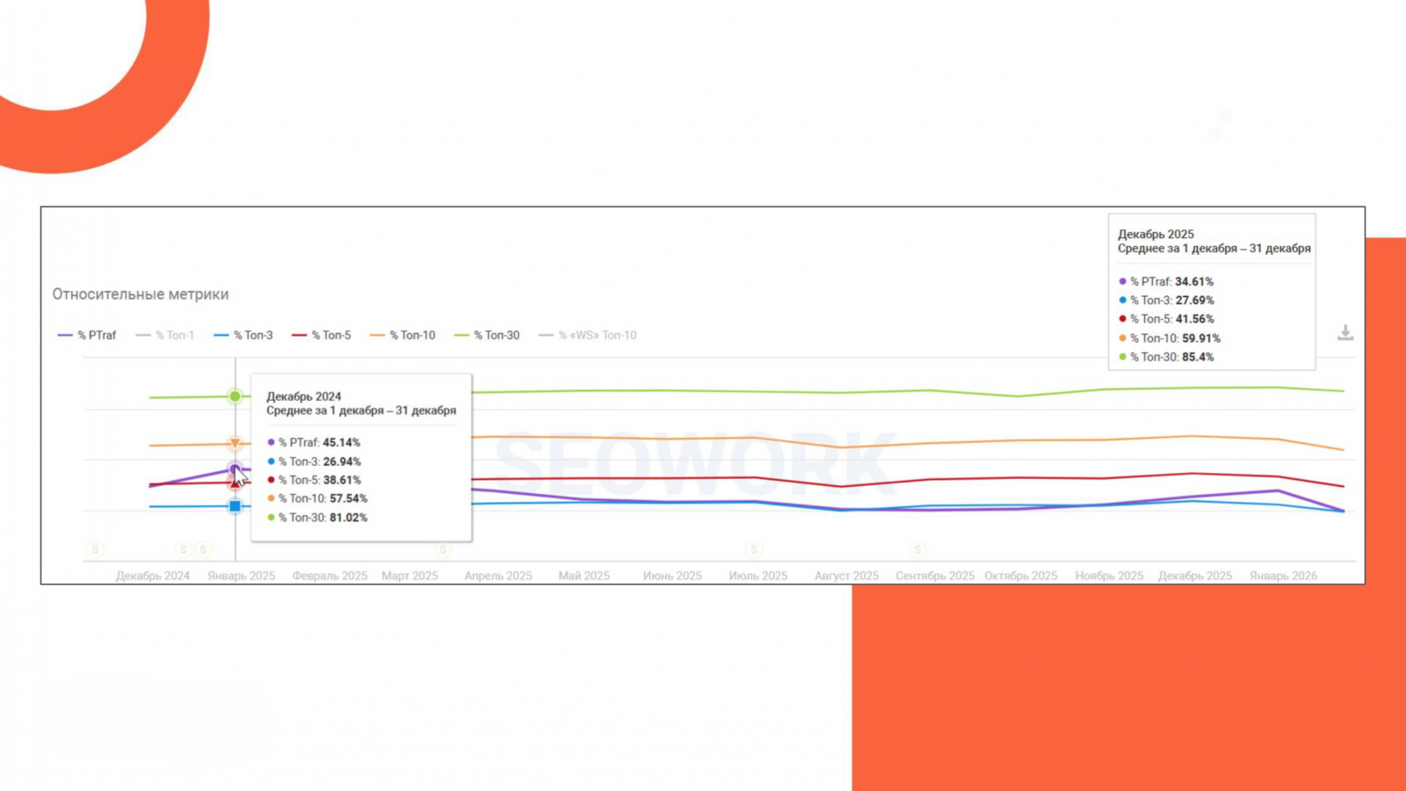This screenshot has height=791, width=1406.
Task: Click the chart title Относительные метрики
Action: 141,294
